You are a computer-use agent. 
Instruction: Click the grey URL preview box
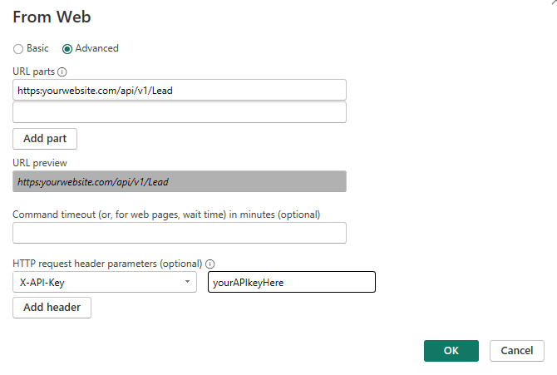coord(180,181)
